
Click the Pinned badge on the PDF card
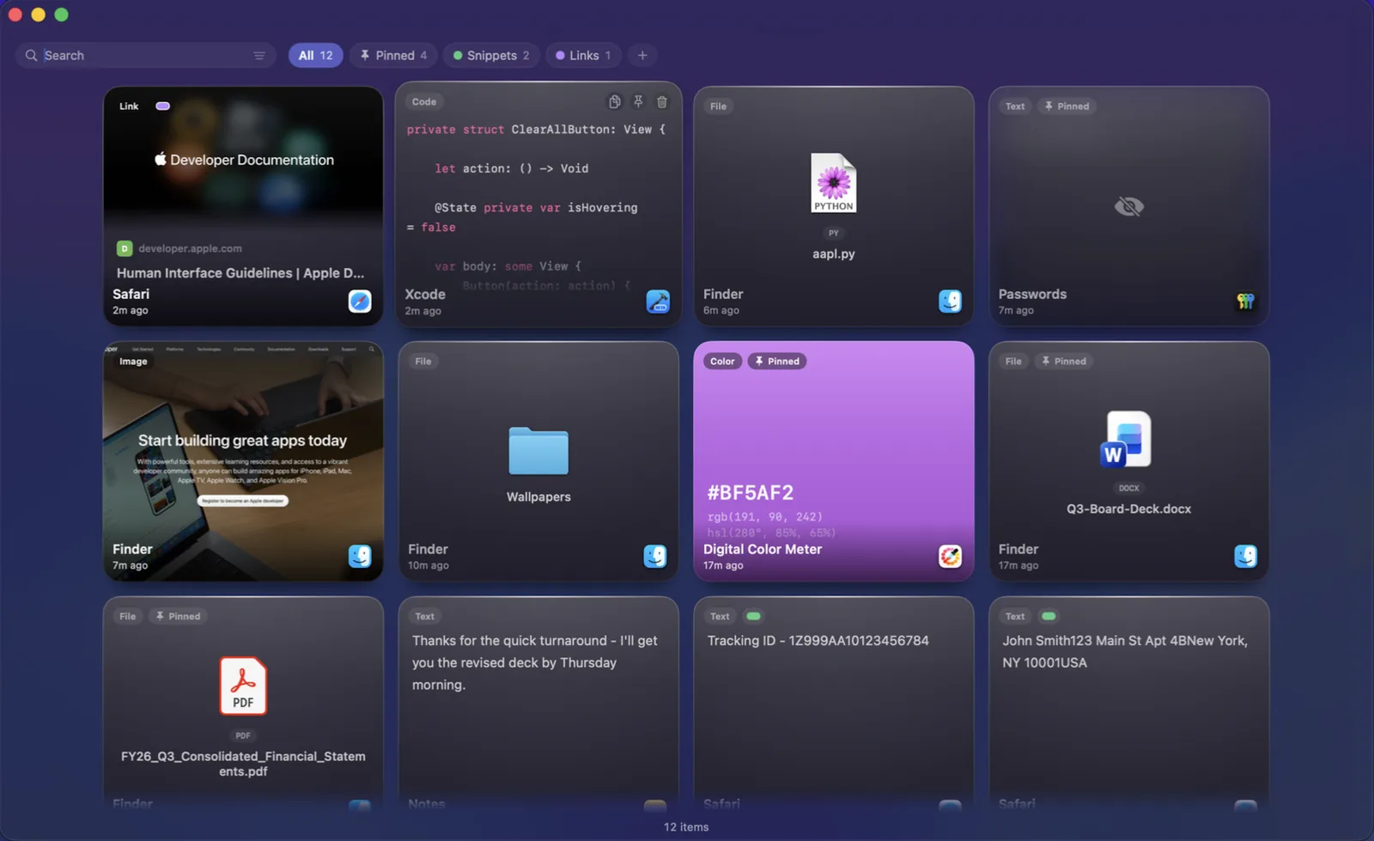pos(178,617)
